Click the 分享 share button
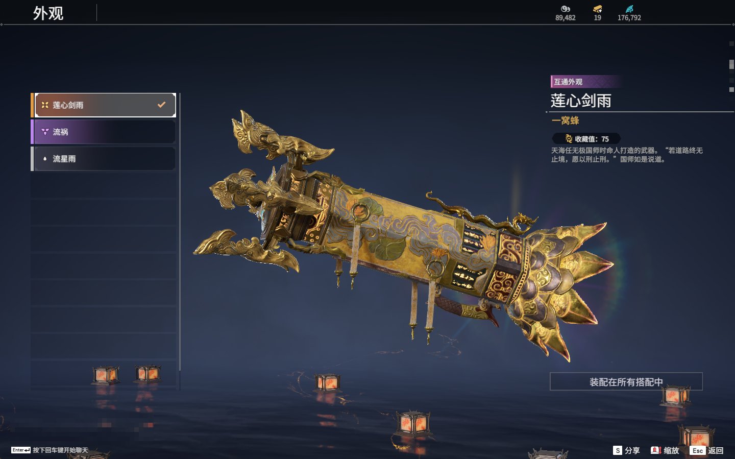 626,450
